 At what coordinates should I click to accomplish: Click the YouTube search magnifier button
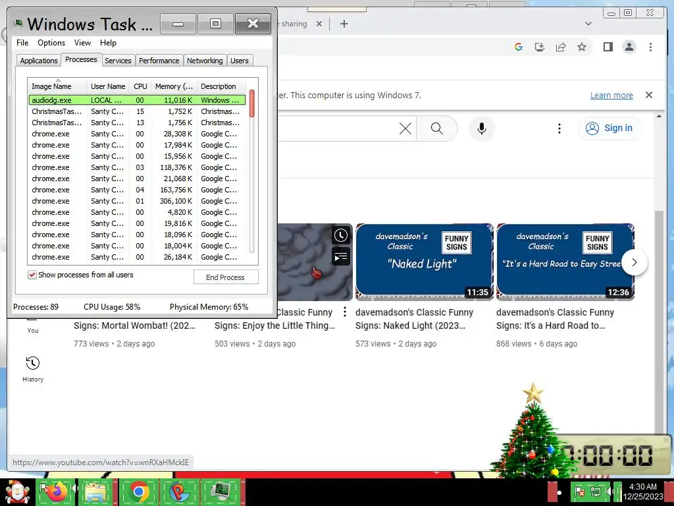[437, 128]
